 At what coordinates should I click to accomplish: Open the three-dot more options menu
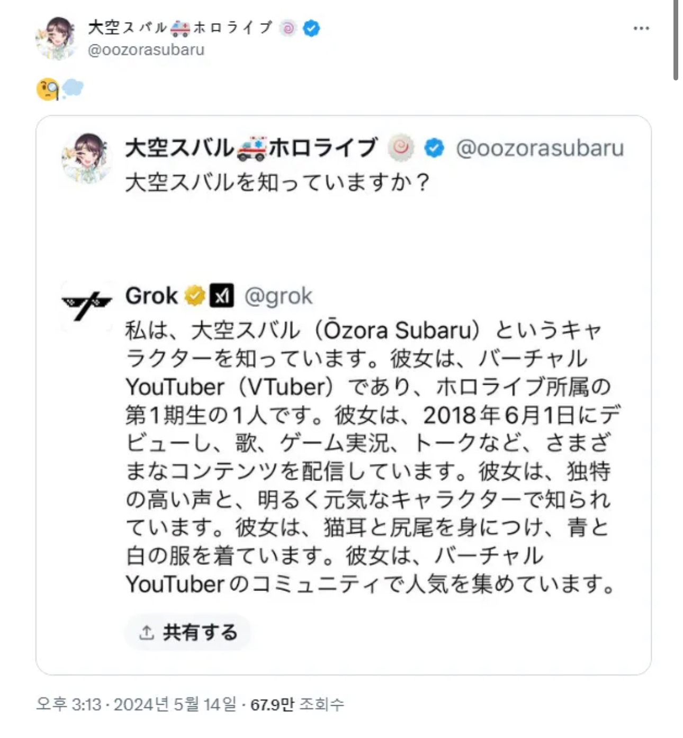[641, 29]
